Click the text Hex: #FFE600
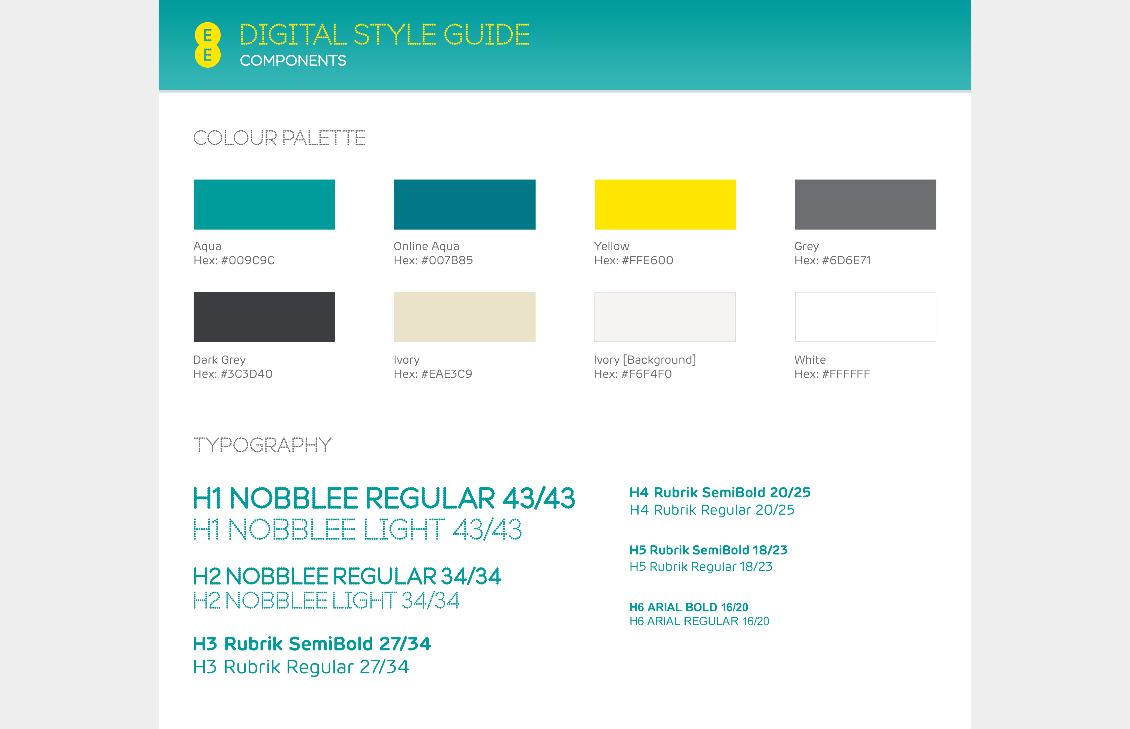Screen dimensions: 1130x729 634,260
